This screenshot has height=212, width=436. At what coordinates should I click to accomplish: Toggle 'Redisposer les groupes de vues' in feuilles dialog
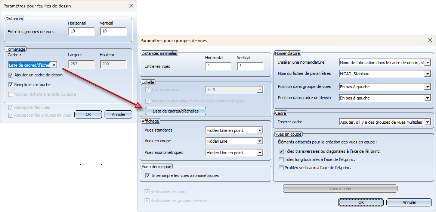click(x=11, y=115)
